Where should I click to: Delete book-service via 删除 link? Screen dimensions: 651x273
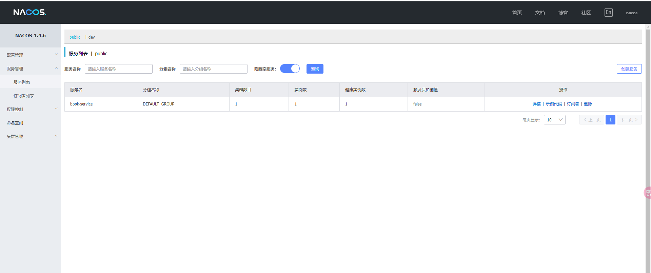click(588, 104)
